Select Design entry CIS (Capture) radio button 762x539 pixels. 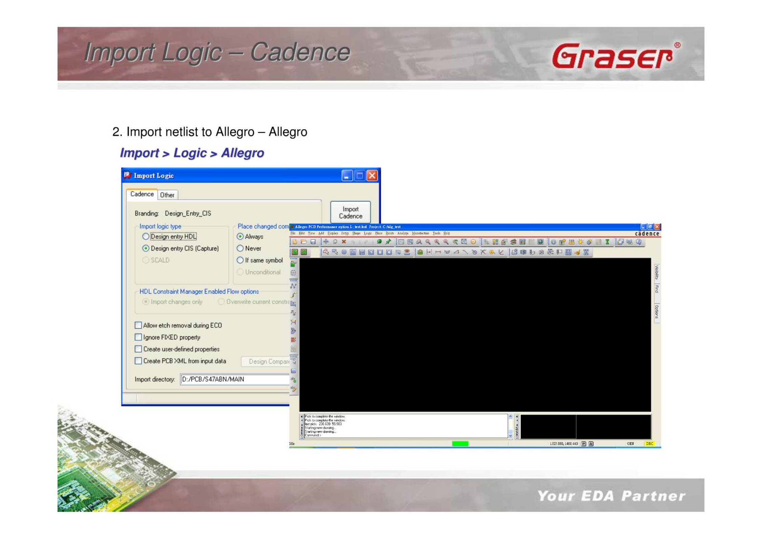[x=145, y=248]
